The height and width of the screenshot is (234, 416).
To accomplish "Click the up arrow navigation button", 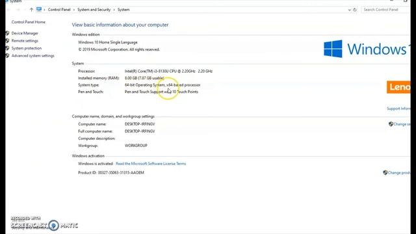I will coord(31,10).
